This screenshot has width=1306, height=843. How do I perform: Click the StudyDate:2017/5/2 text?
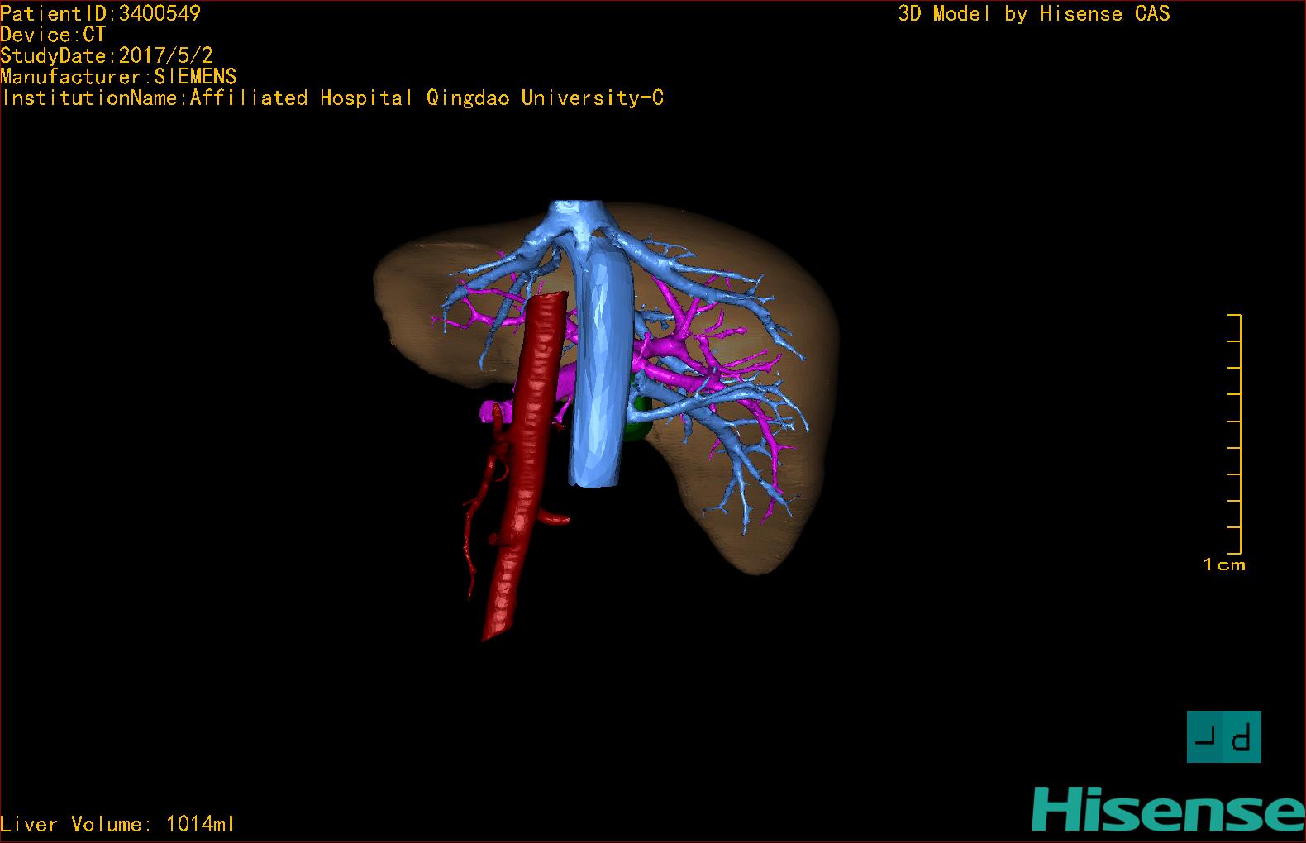[107, 55]
